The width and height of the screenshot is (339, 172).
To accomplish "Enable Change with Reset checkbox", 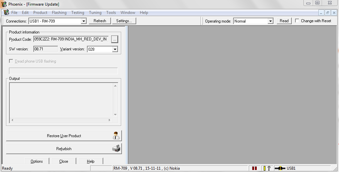I will click(x=297, y=21).
